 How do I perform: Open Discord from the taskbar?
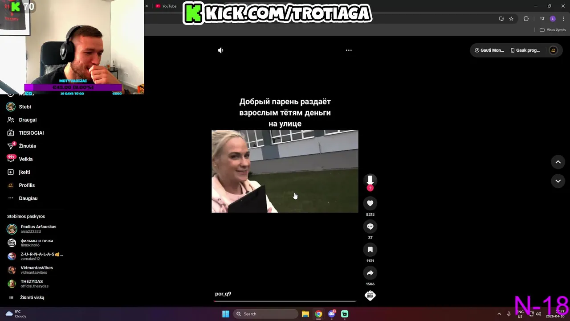pos(332,314)
